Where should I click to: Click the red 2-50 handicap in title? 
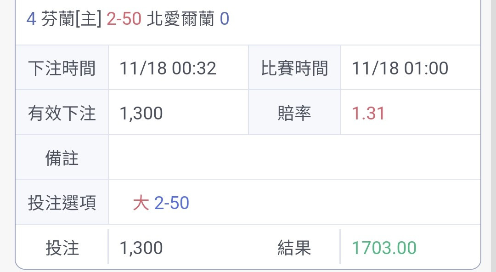tap(124, 19)
